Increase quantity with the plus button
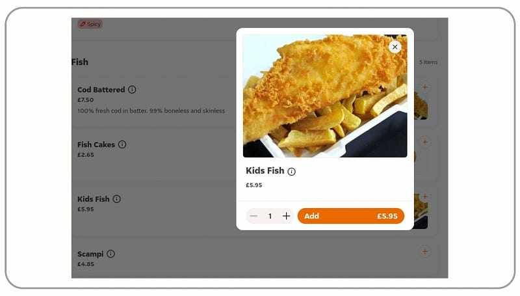This screenshot has height=296, width=520. coord(286,216)
